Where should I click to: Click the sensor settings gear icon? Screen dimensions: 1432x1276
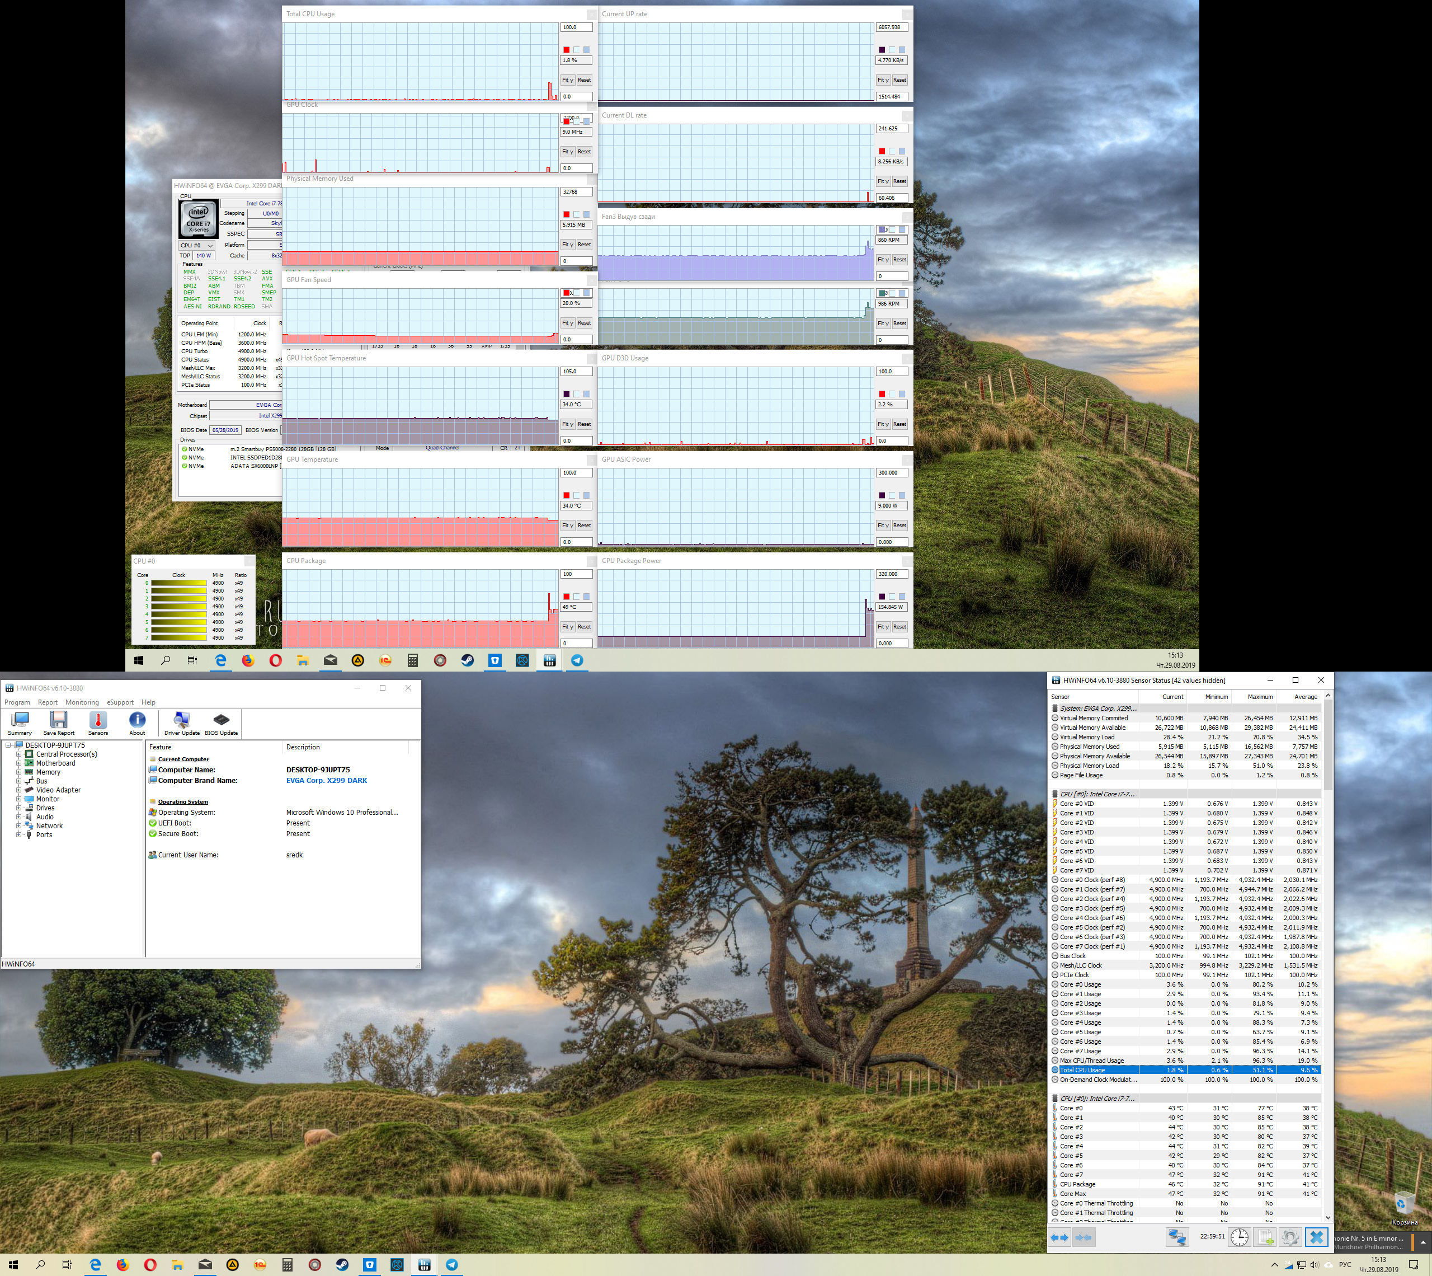[1290, 1237]
